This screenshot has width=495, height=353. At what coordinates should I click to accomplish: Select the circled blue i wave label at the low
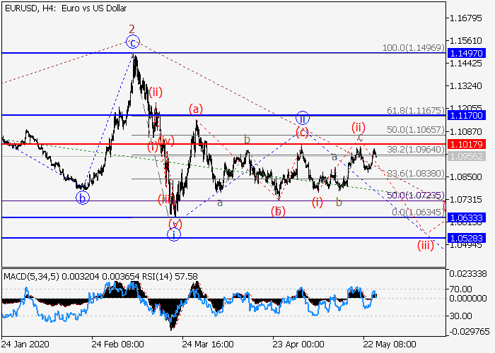tap(174, 234)
